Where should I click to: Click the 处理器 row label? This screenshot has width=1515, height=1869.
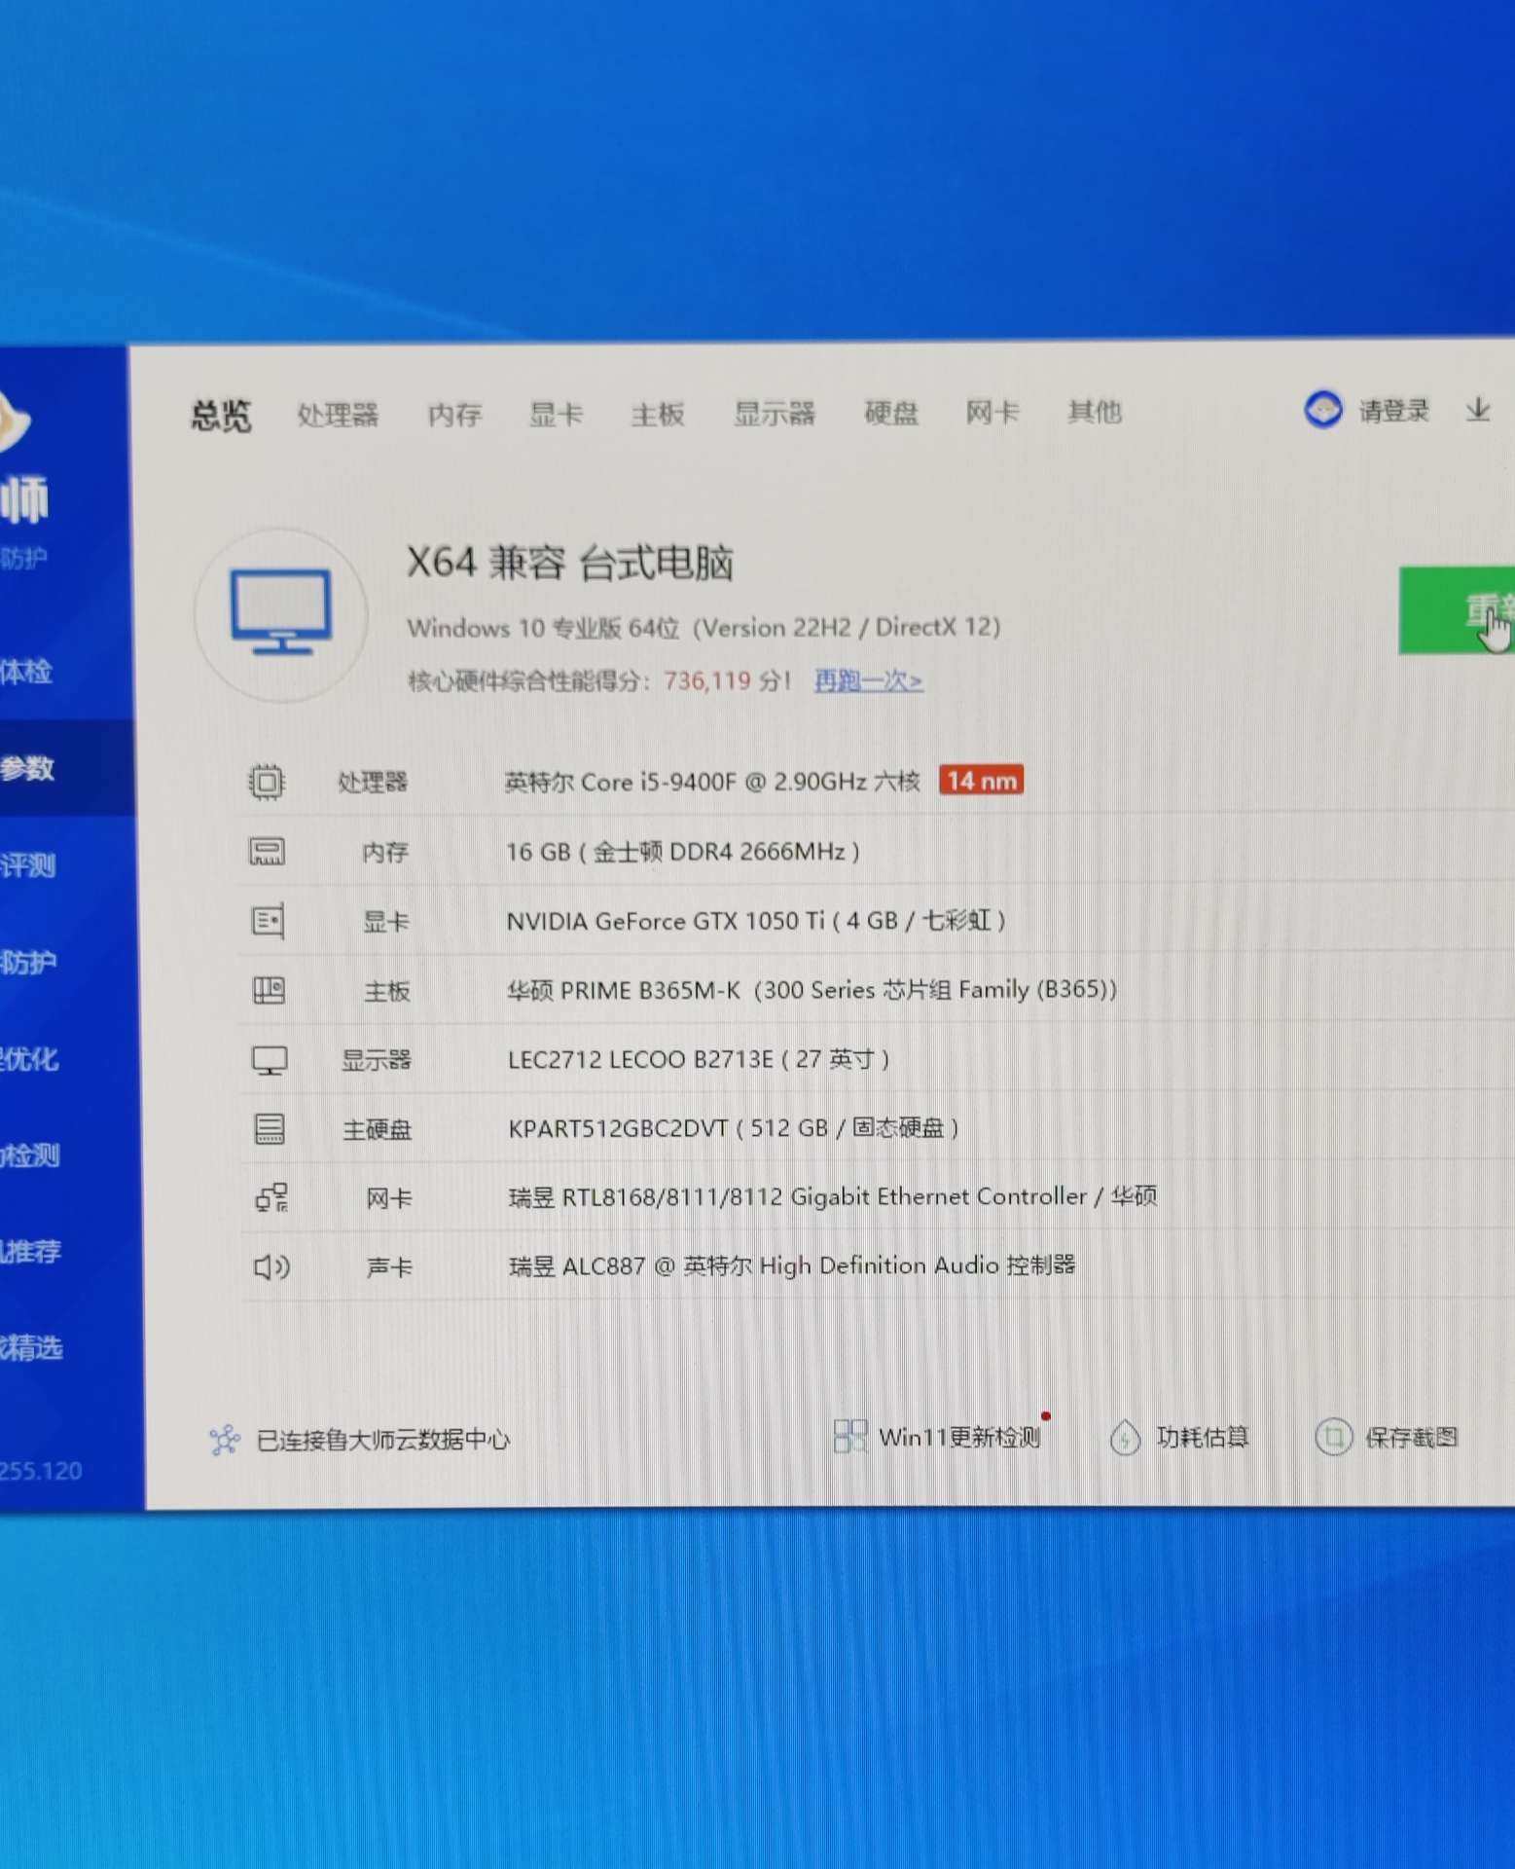coord(373,782)
